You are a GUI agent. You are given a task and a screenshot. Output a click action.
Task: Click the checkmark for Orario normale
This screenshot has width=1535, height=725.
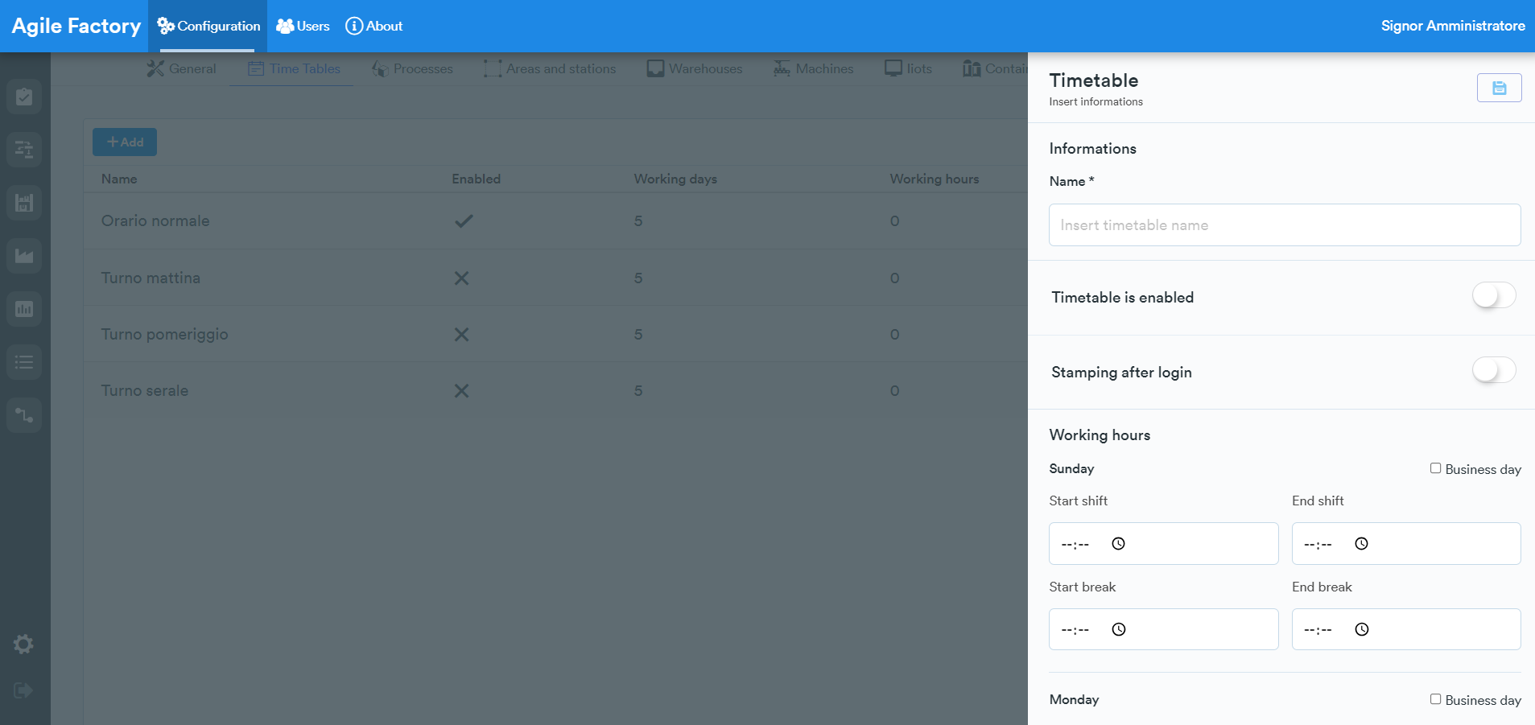point(464,220)
